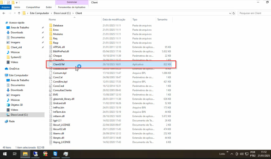Select the ClientSiTef application icon
This screenshot has width=271, height=159.
click(50, 64)
